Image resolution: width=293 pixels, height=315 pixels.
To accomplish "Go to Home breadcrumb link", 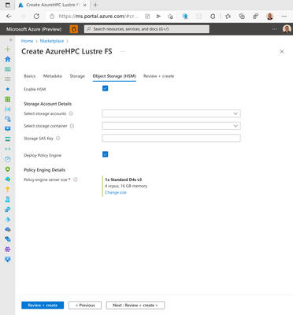I will click(27, 41).
